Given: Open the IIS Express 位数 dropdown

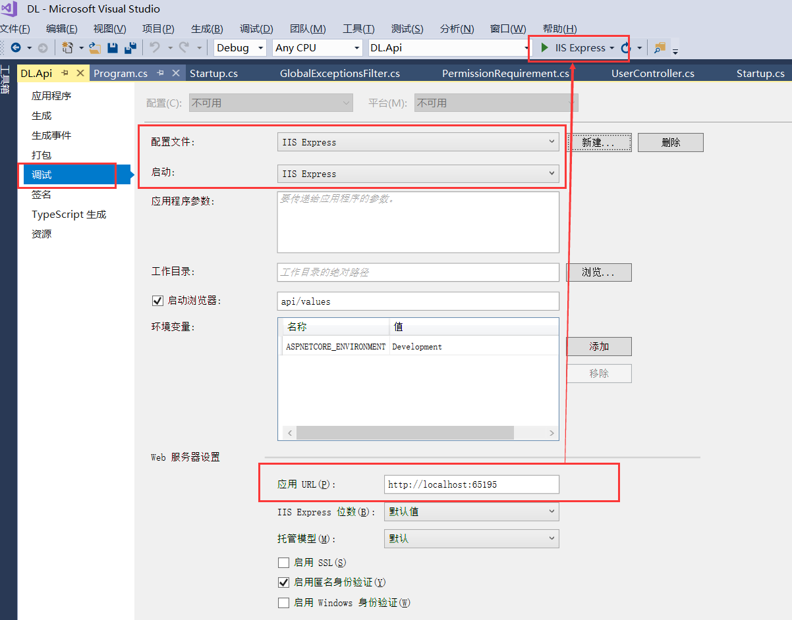Looking at the screenshot, I should 472,511.
